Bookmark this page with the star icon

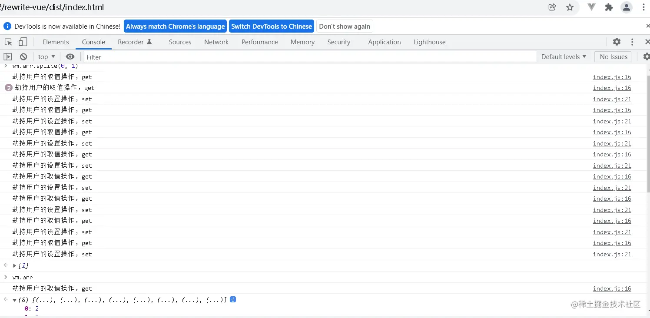570,7
